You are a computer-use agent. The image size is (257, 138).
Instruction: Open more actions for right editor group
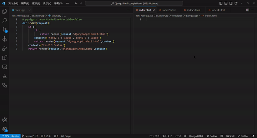(253, 10)
